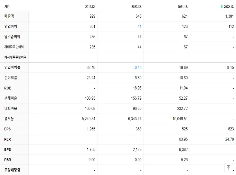Select revenue value 640
This screenshot has height=175, width=236.
pyautogui.click(x=138, y=16)
